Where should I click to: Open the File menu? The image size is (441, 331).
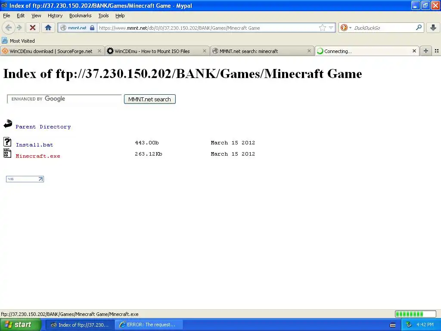[x=6, y=16]
